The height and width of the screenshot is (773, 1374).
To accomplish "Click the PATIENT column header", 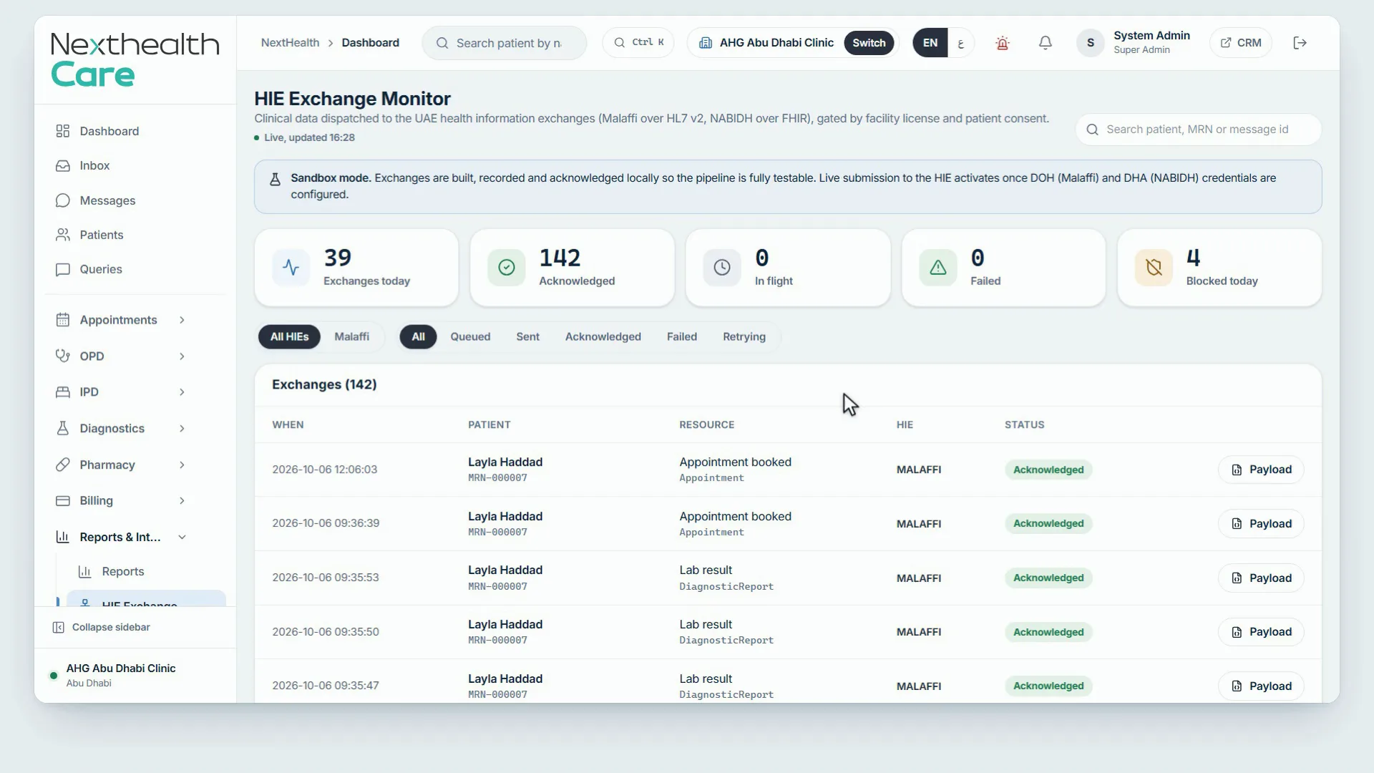I will (x=489, y=424).
